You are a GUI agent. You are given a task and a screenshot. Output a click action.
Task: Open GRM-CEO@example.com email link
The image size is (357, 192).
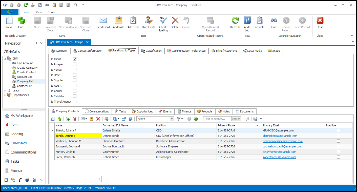pos(278,130)
